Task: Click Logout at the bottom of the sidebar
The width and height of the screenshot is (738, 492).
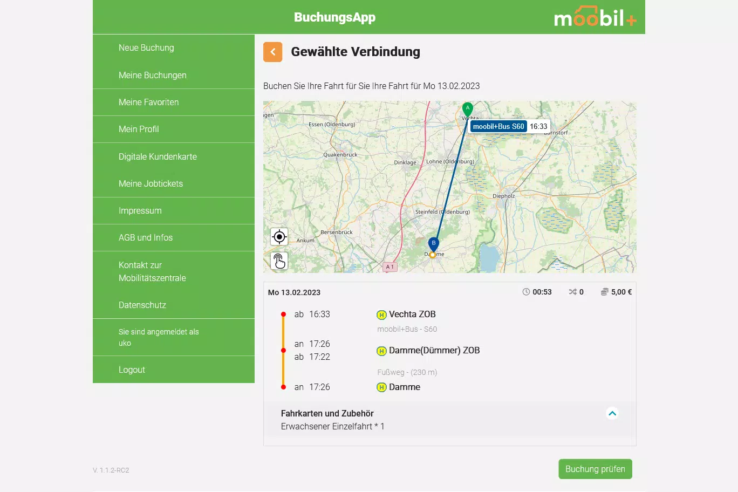Action: pos(132,370)
